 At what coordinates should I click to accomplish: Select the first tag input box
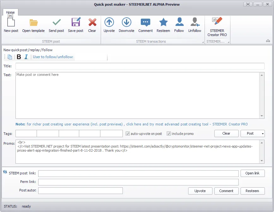26,133
